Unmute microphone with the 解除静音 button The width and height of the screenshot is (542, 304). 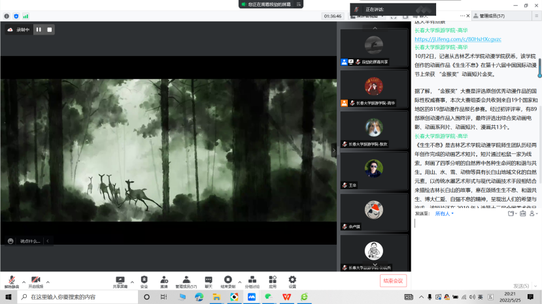(x=11, y=282)
